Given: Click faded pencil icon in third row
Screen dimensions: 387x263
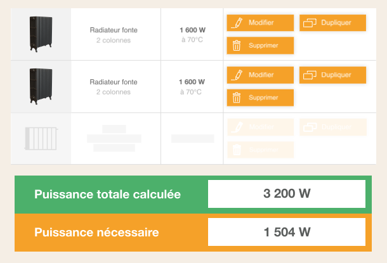Looking at the screenshot, I should coord(238,127).
